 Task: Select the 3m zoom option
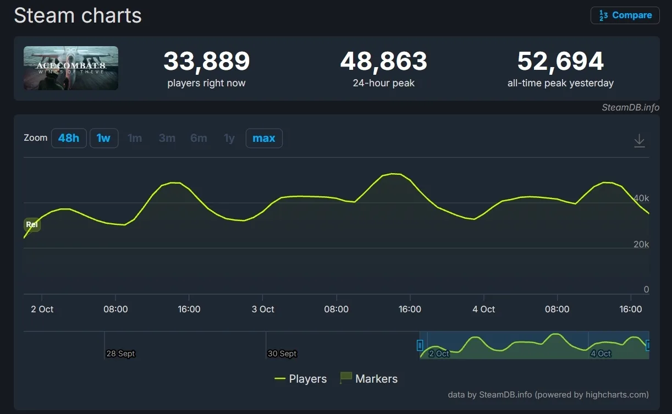[x=167, y=138]
